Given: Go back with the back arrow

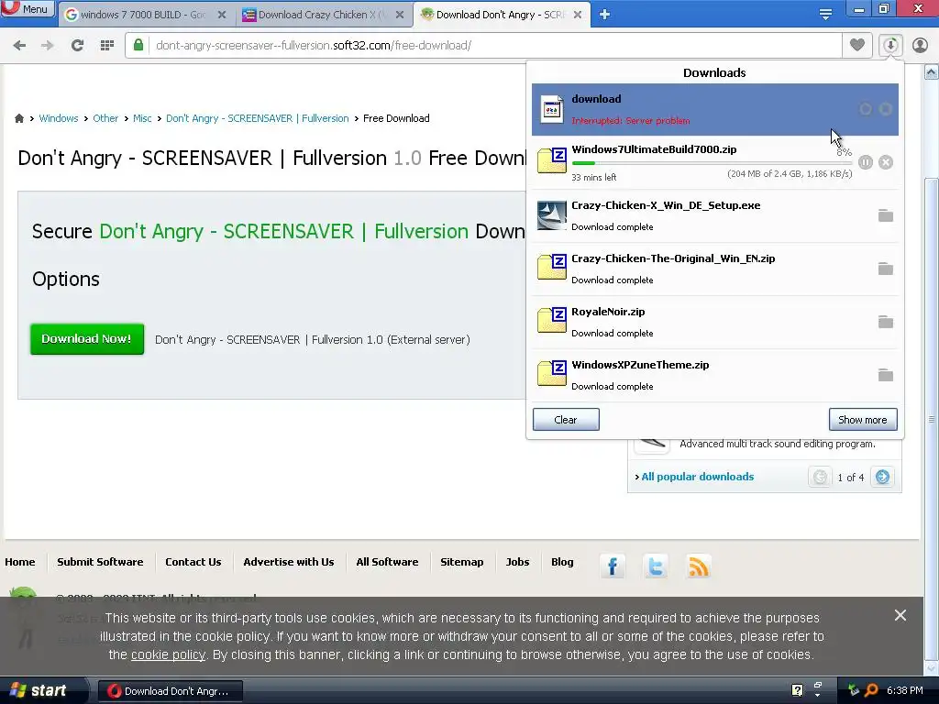Looking at the screenshot, I should pyautogui.click(x=20, y=45).
